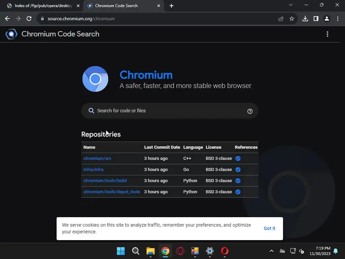
Task: Open the chromium/tools/build repository
Action: 105,181
